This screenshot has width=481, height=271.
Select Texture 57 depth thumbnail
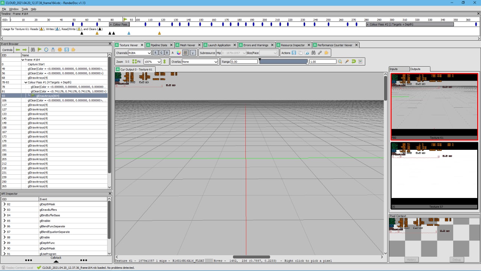[x=434, y=175]
